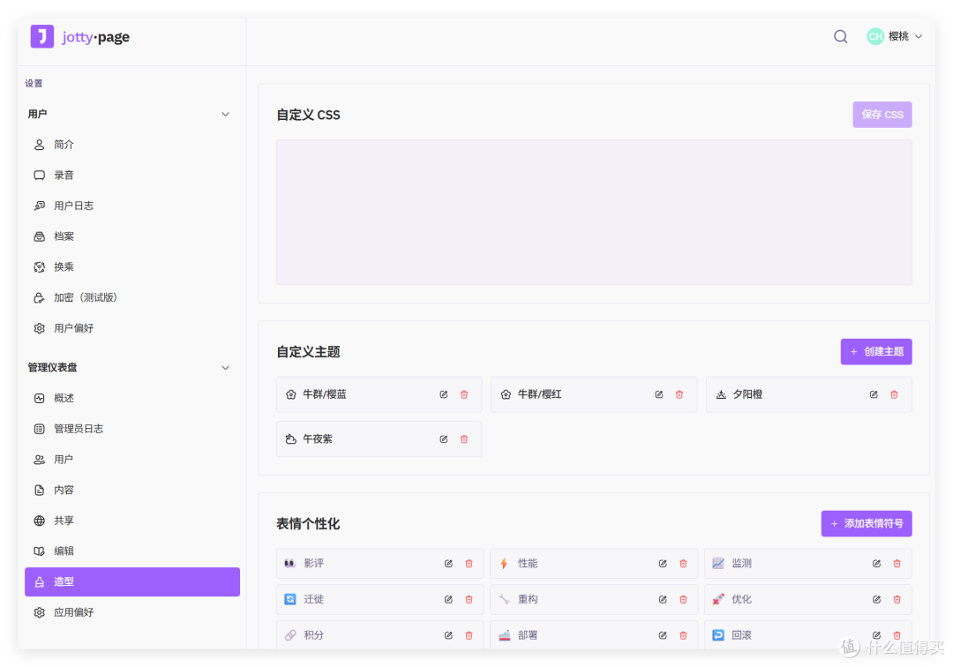Open 编辑 in the sidebar

[x=131, y=551]
